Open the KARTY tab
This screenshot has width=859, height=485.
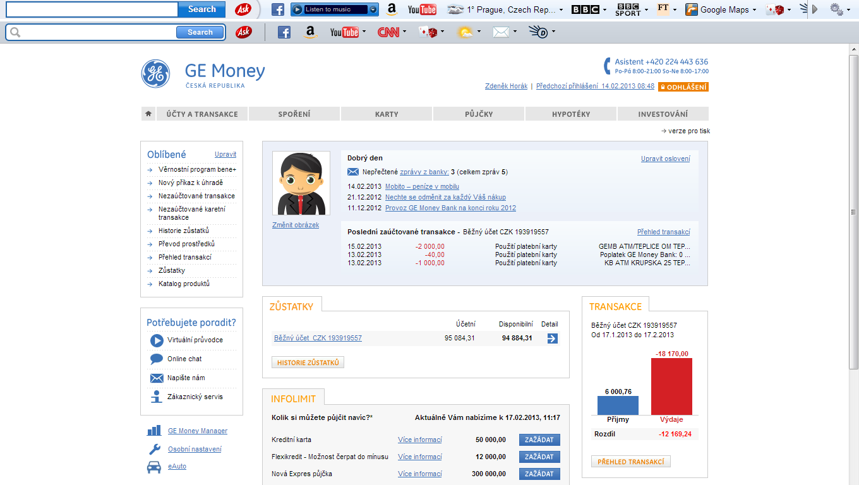[x=387, y=114]
